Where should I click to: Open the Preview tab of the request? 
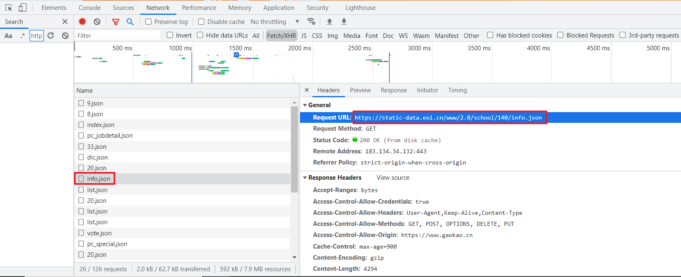(x=360, y=90)
